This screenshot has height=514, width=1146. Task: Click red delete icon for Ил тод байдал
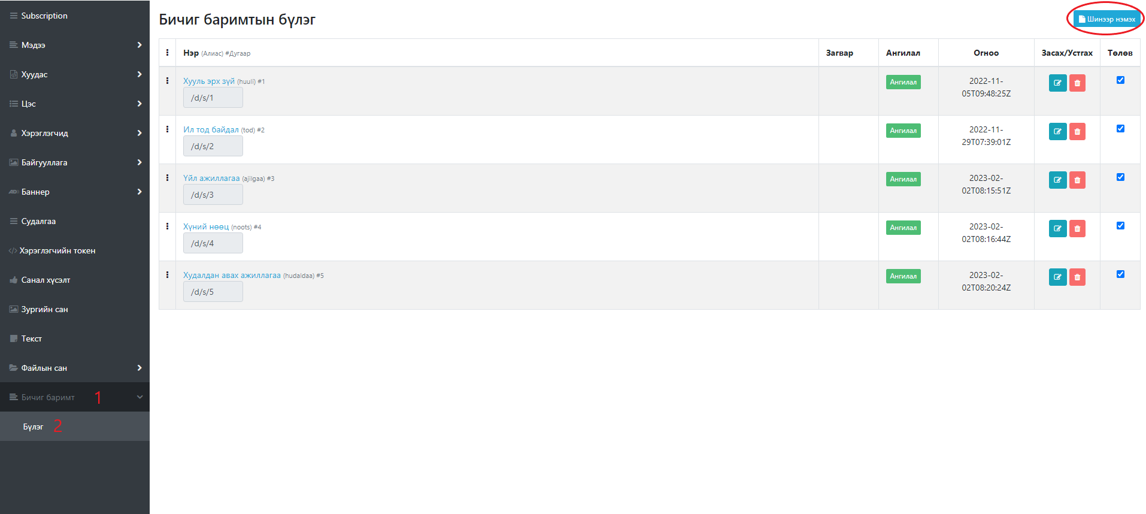tap(1077, 132)
